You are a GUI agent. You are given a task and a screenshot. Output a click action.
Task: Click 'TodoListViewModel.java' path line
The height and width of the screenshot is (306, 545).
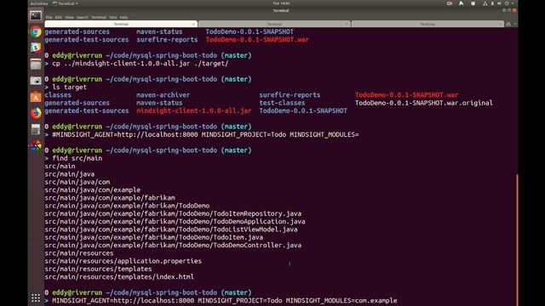point(171,229)
